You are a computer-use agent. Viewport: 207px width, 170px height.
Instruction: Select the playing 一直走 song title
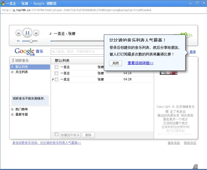65,79
